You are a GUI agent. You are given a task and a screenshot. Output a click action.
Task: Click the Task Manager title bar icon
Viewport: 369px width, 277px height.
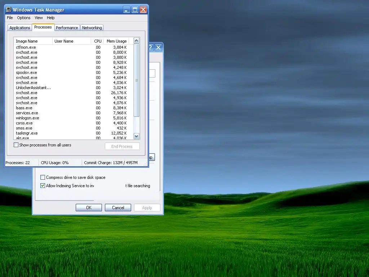tap(9, 10)
